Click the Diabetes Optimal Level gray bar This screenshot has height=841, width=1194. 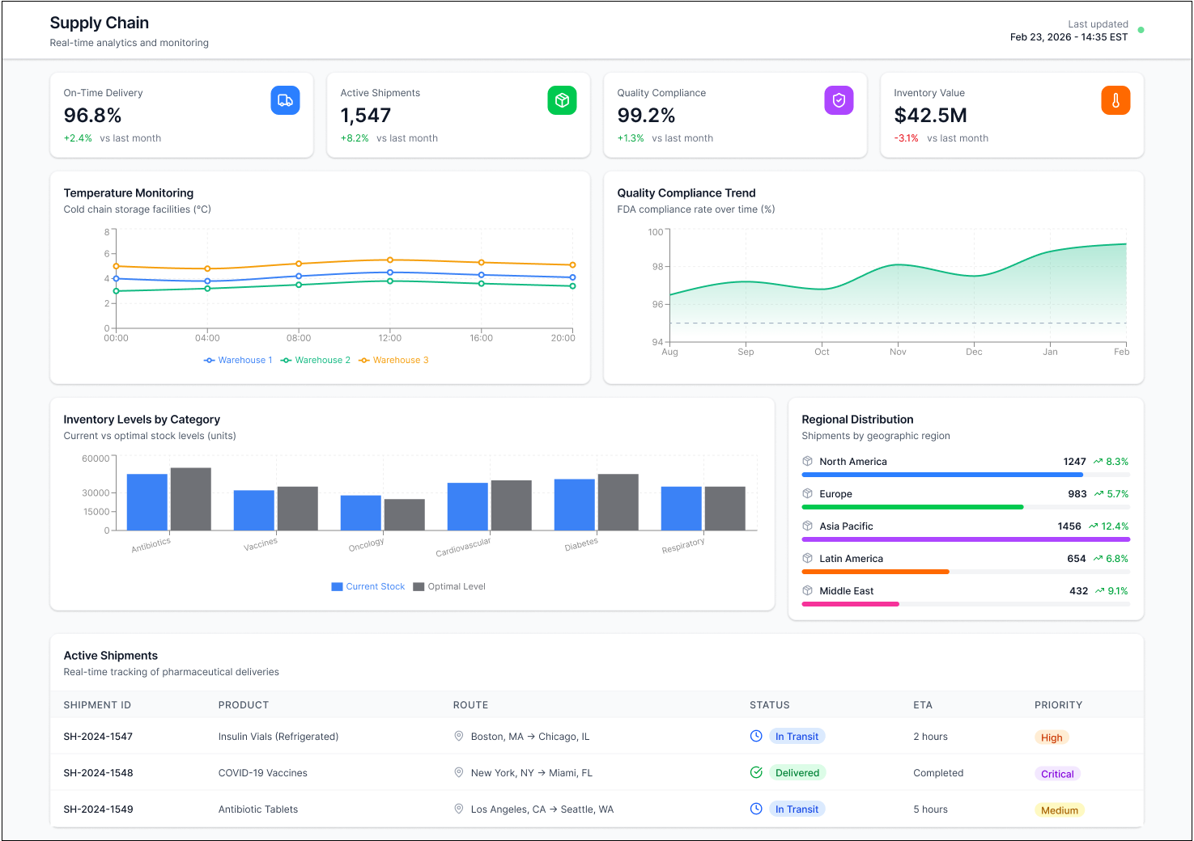tap(618, 502)
